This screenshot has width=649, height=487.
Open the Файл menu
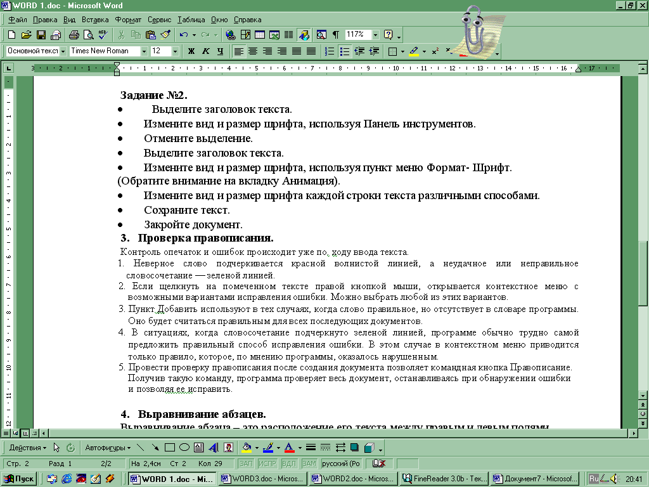17,20
